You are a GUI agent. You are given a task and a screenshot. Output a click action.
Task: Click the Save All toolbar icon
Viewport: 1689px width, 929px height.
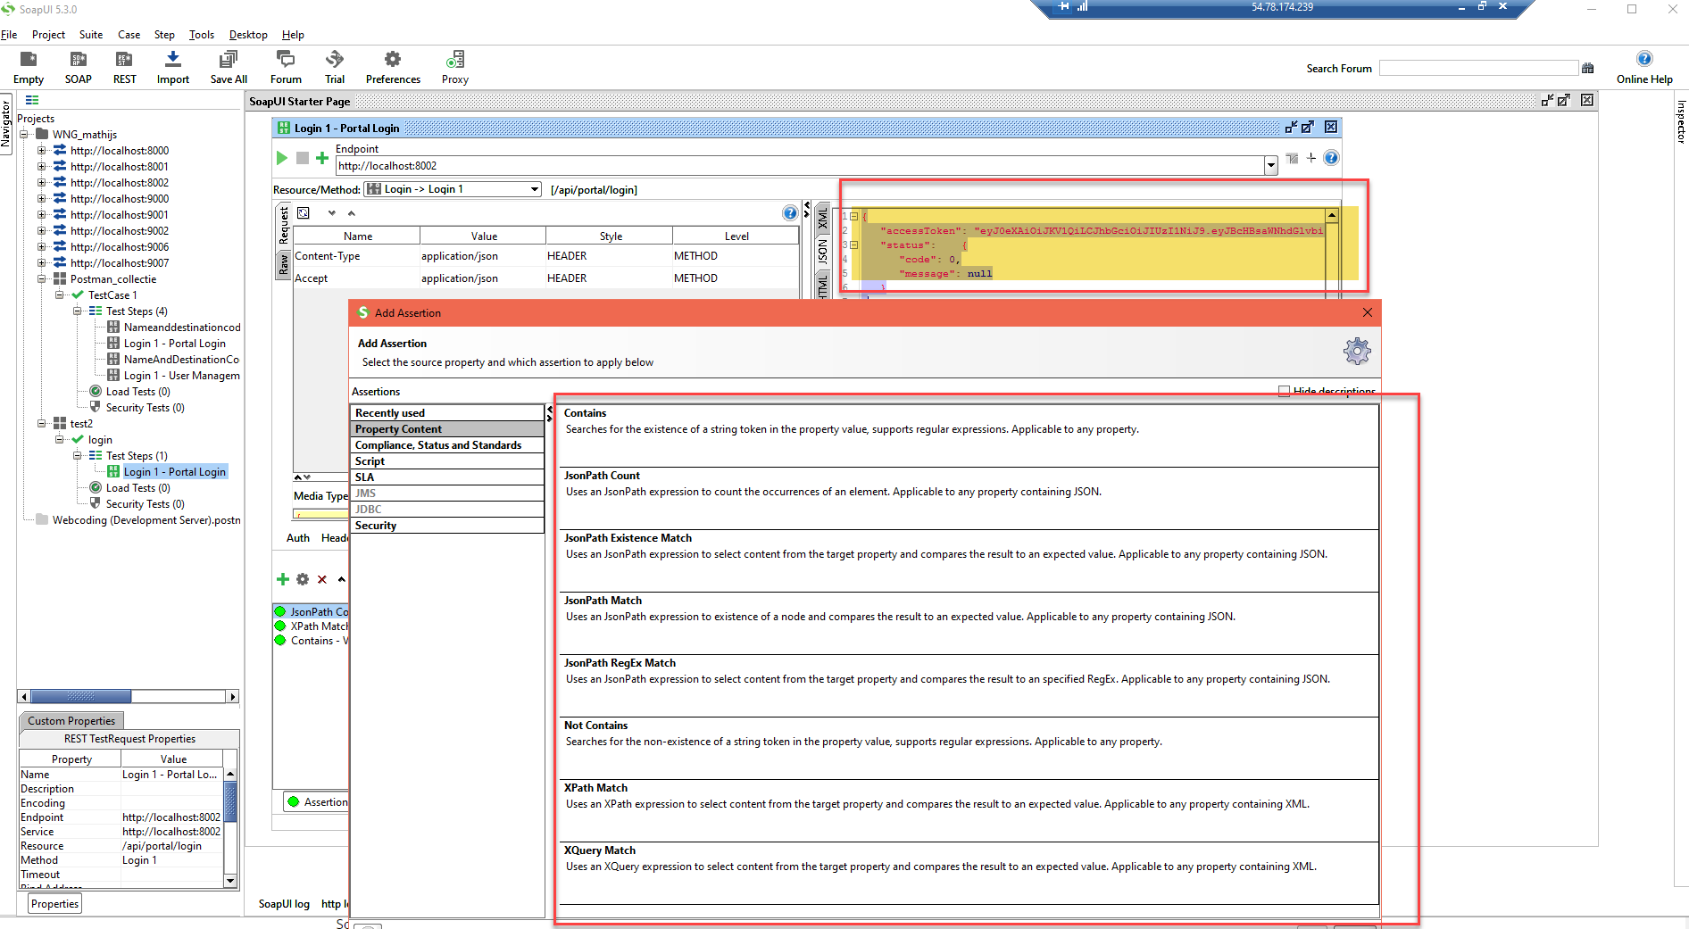click(x=229, y=60)
